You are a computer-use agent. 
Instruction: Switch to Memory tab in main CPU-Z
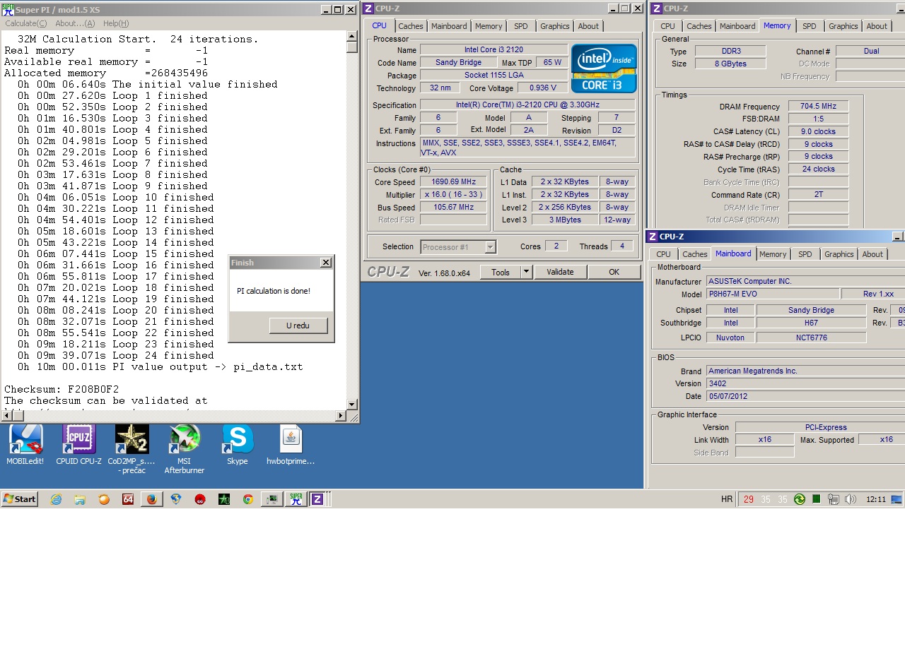489,26
